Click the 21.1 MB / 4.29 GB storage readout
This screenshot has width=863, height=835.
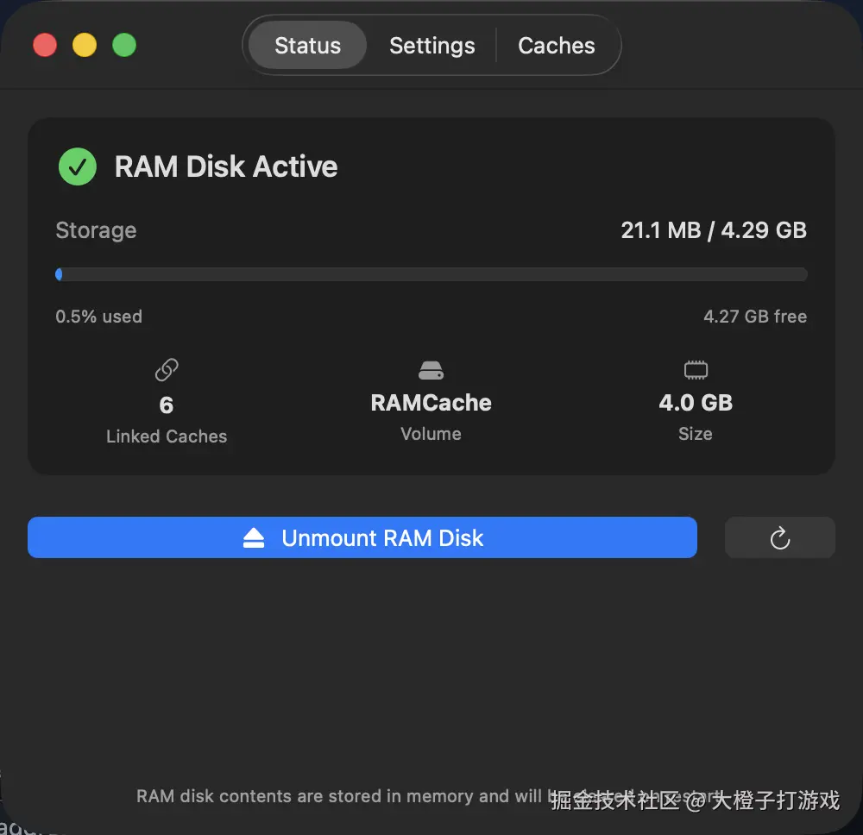[714, 230]
